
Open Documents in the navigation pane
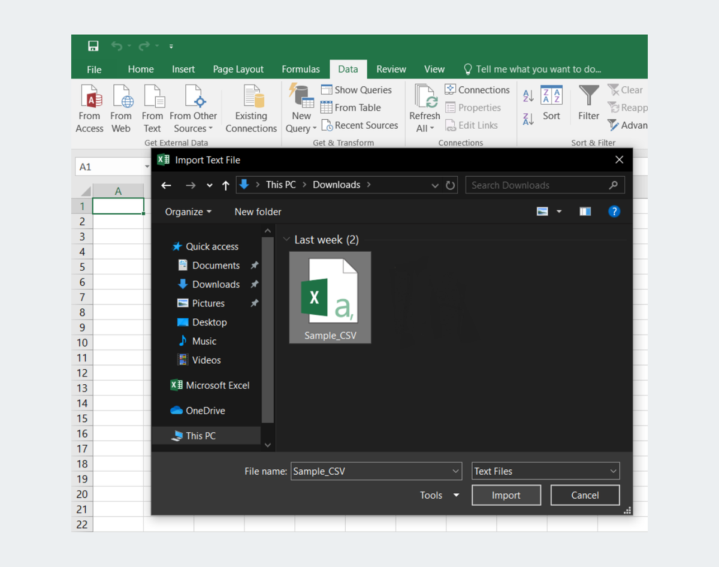(x=209, y=266)
